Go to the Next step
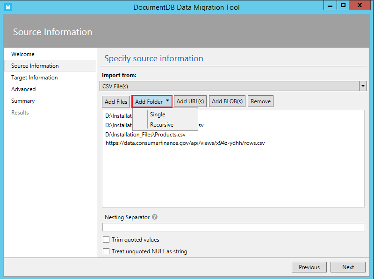Screen dimensions: 374x279 pyautogui.click(x=348, y=267)
